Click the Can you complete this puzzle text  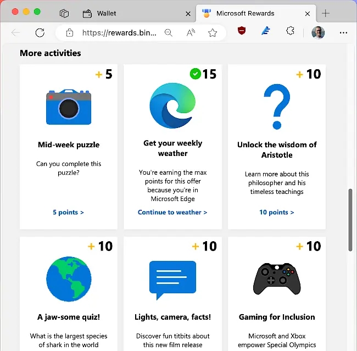(x=69, y=168)
